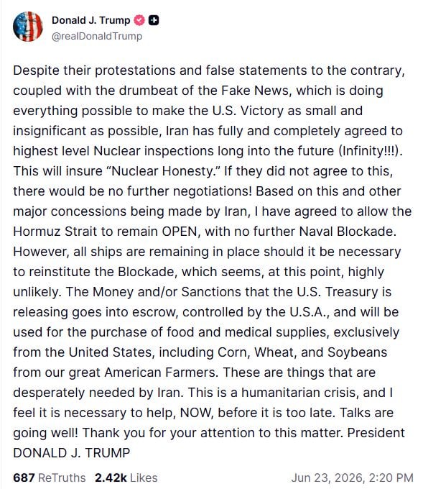Click the quoted phrase Nuclear Honesty
The width and height of the screenshot is (423, 489).
(x=163, y=171)
